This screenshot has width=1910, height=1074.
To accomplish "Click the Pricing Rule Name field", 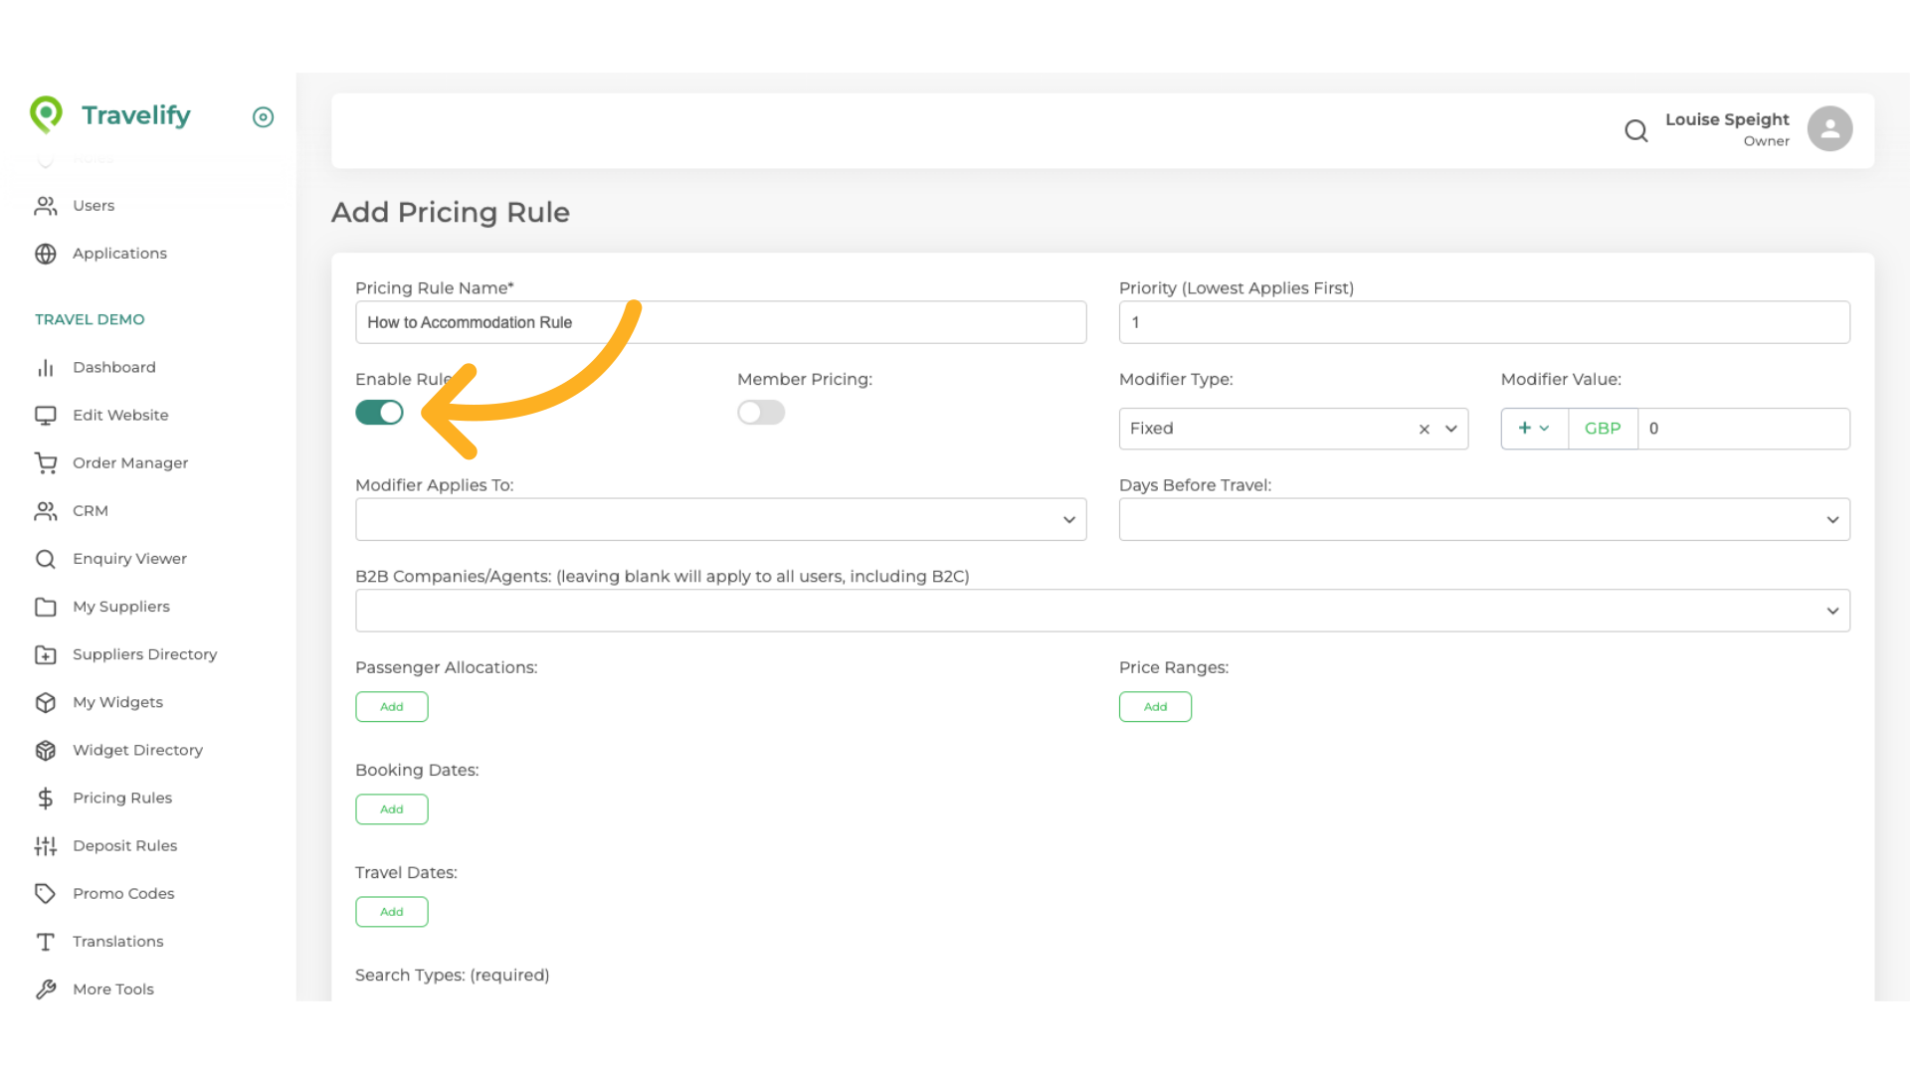I will [720, 322].
